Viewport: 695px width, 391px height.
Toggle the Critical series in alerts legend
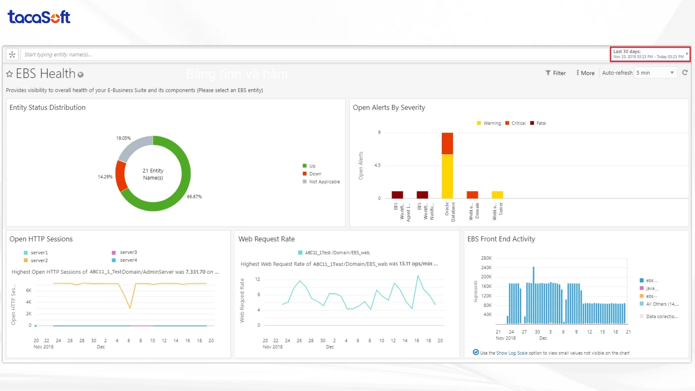[x=515, y=123]
